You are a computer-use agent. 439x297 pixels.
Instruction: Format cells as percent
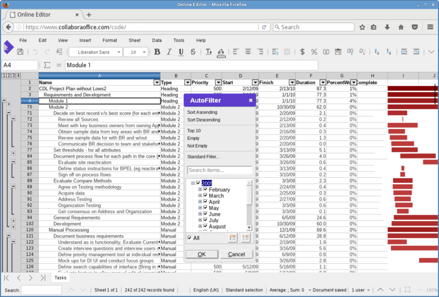pos(315,52)
